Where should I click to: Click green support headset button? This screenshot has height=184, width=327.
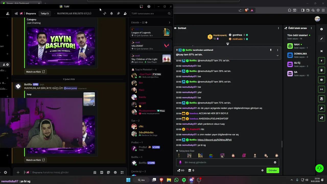point(319,168)
